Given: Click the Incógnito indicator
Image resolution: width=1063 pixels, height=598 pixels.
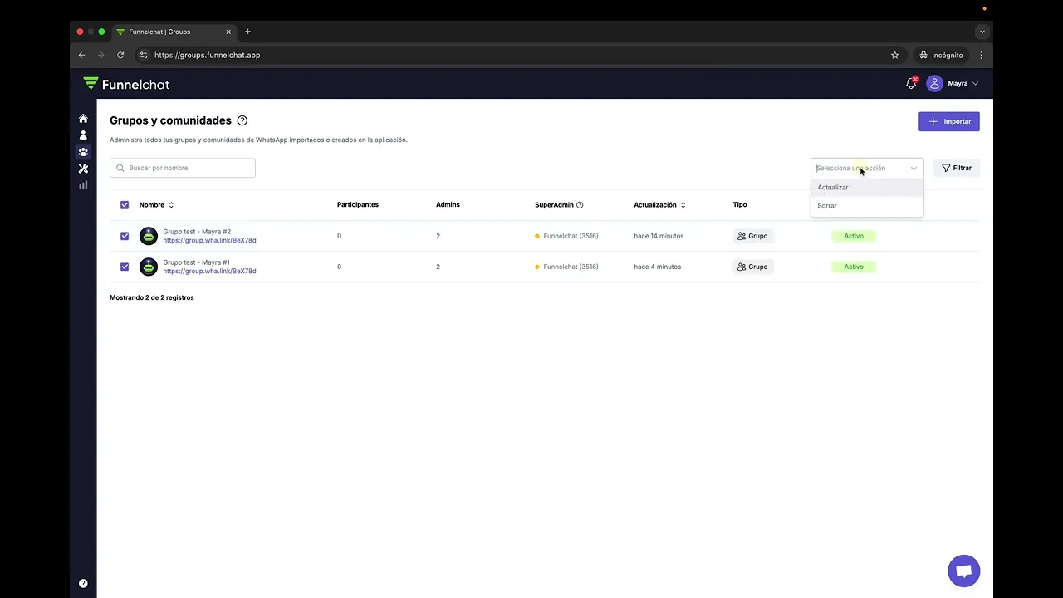Looking at the screenshot, I should point(941,55).
